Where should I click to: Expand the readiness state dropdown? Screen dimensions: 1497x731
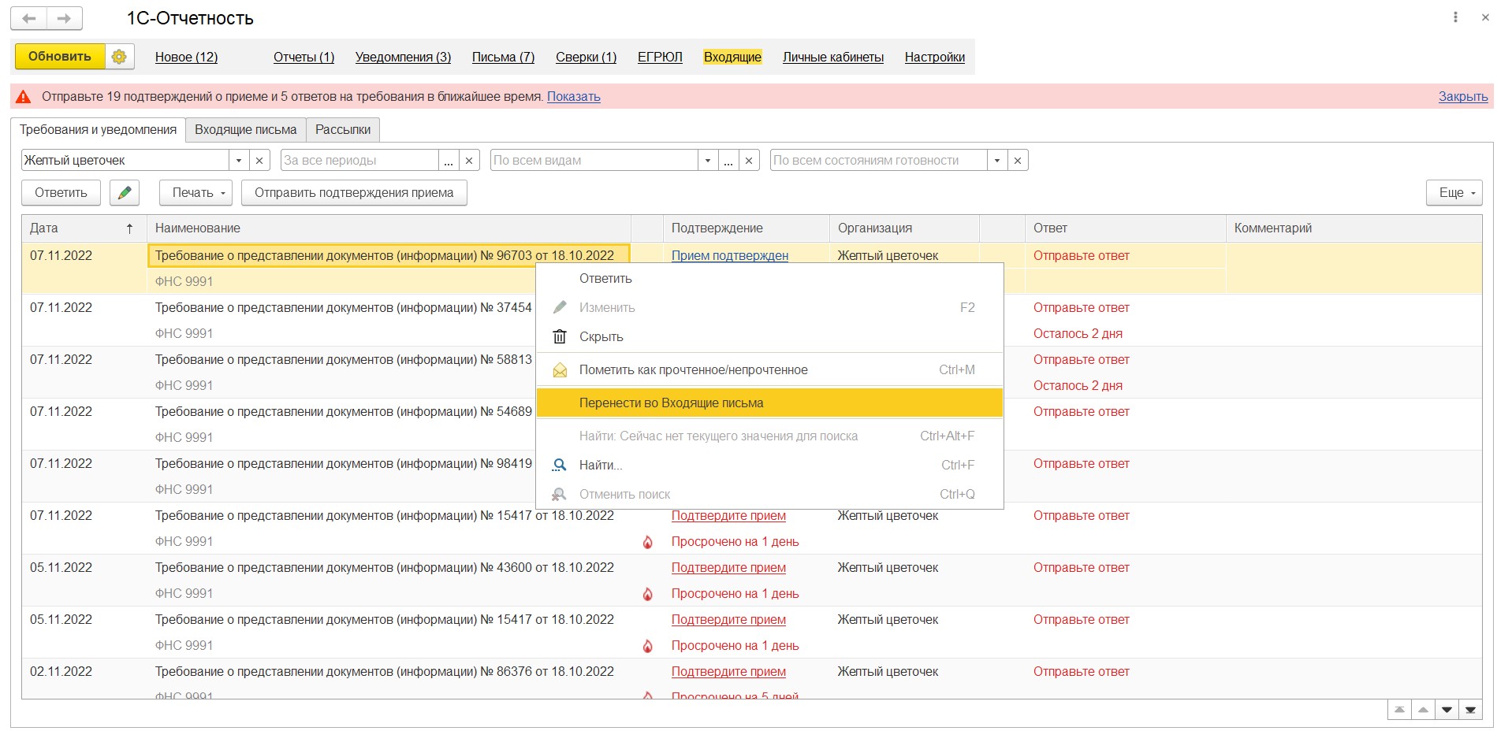coord(997,161)
